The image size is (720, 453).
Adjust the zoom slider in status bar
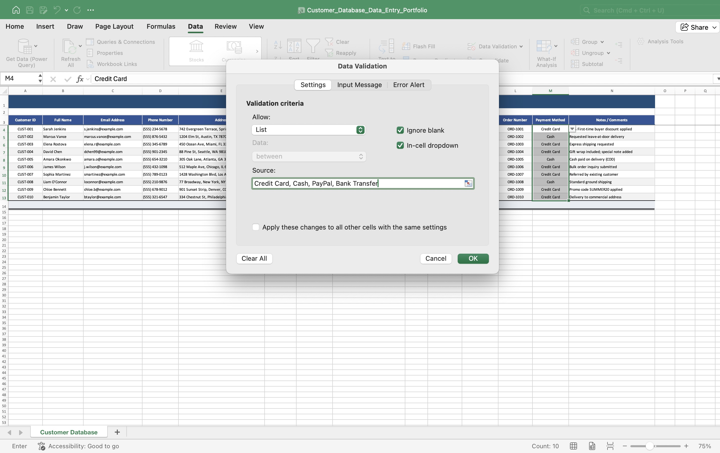pos(649,446)
